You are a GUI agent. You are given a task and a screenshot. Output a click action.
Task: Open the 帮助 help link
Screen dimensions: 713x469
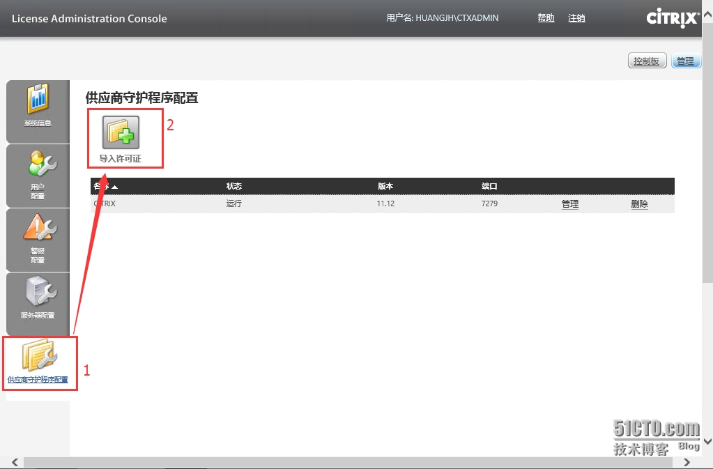pyautogui.click(x=545, y=18)
